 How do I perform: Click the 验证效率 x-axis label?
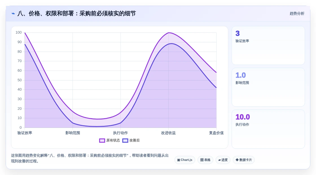(x=25, y=133)
